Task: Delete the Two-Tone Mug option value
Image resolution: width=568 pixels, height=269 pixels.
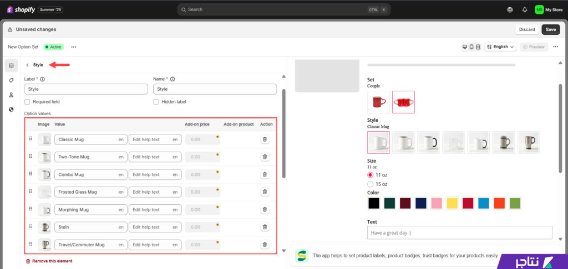Action: (265, 157)
